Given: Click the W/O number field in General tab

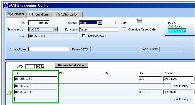Looking at the screenshot, I should (39, 23).
